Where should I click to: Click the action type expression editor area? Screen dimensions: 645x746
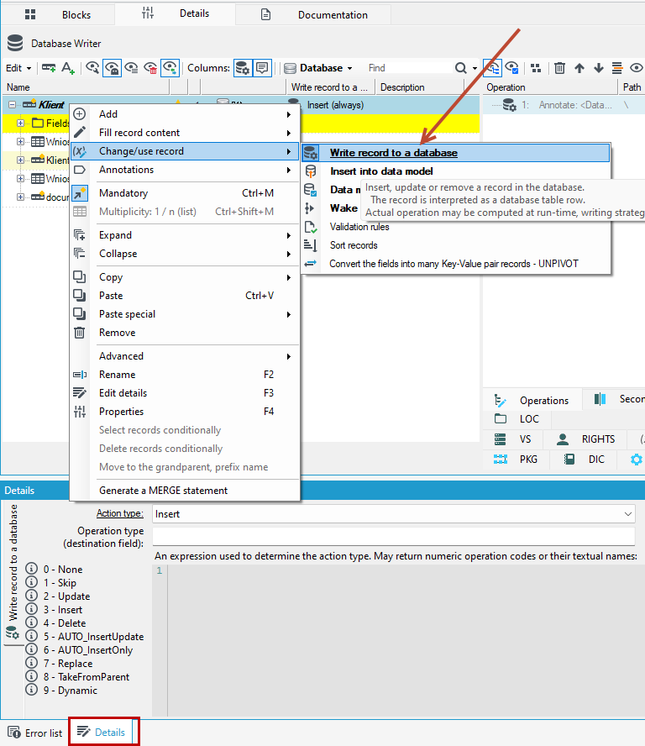(406, 640)
